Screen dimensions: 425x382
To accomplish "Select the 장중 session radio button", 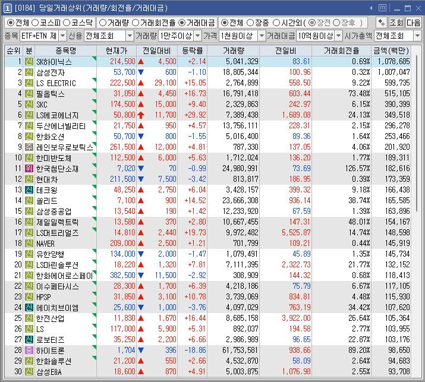I will pos(250,23).
